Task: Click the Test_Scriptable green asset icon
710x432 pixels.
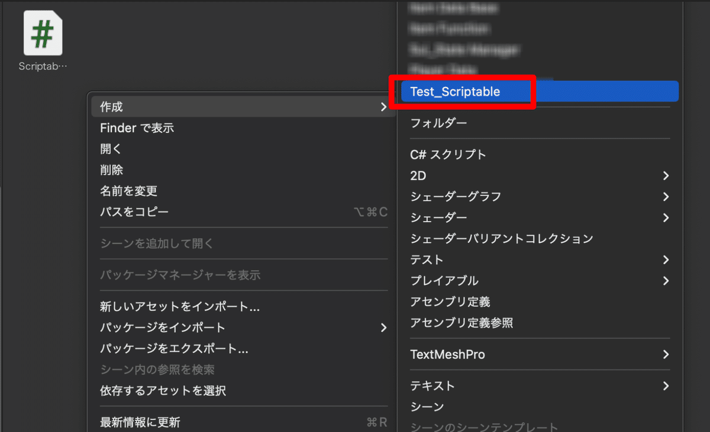Action: click(42, 33)
